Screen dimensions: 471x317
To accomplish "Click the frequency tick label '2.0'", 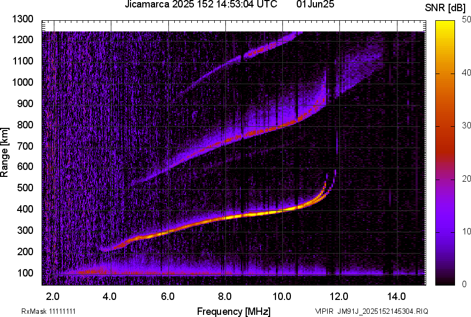I will click(x=53, y=297).
